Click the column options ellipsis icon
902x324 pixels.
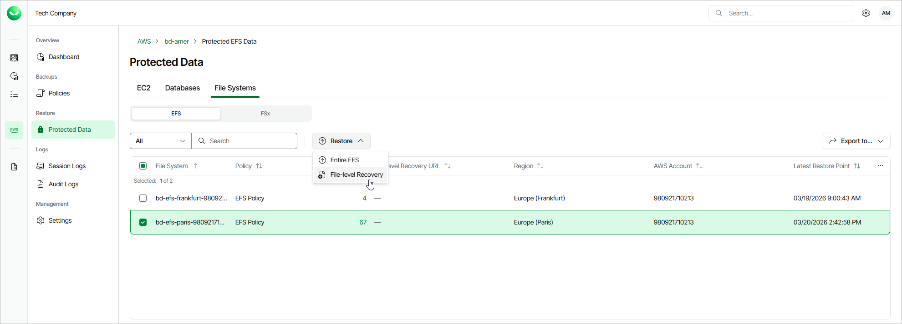tap(881, 166)
